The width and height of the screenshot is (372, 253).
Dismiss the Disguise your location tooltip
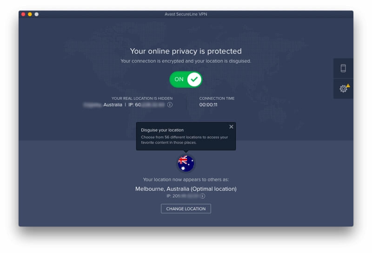(231, 127)
